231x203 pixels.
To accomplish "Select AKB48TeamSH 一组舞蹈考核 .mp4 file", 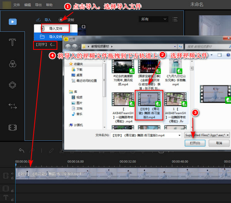I will (123, 108).
